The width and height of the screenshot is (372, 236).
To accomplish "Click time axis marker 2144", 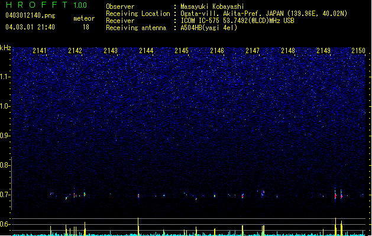I will [x=146, y=51].
